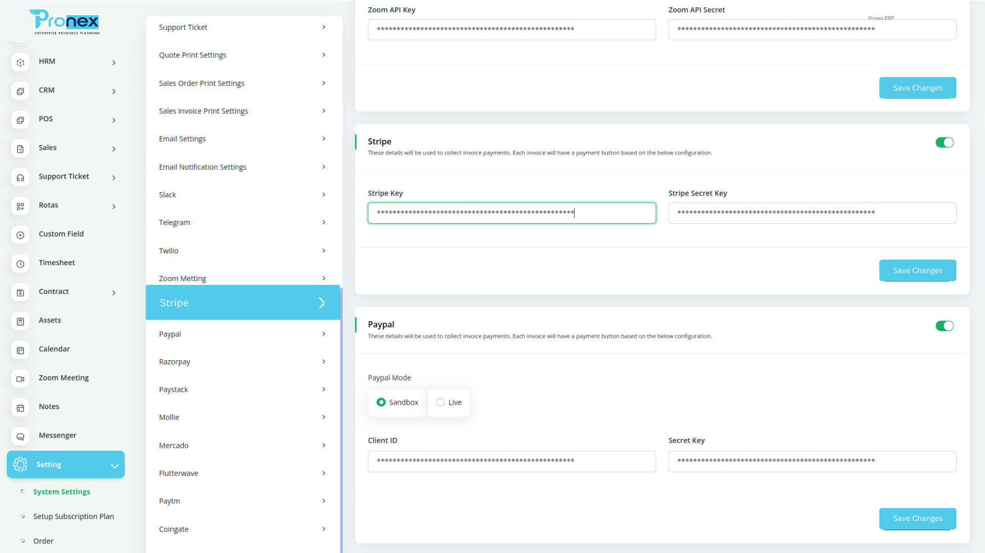Go to Mercado settings section
Viewport: 985px width, 553px height.
point(243,445)
